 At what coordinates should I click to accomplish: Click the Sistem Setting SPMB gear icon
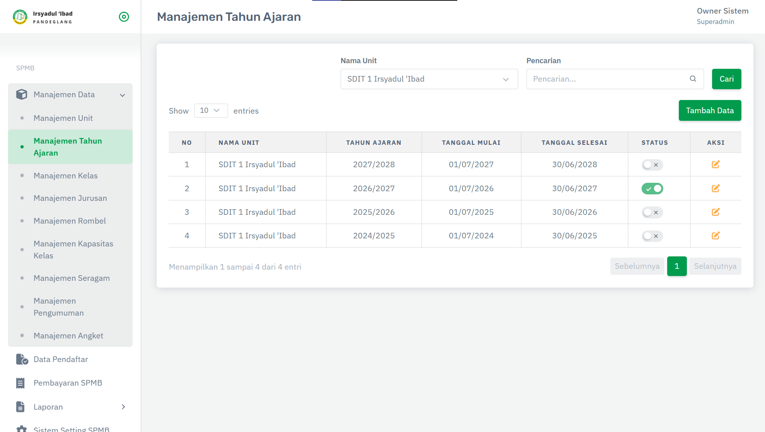22,429
